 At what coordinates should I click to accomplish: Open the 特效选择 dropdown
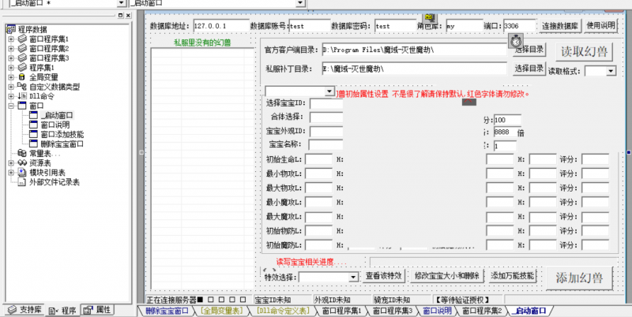click(353, 277)
